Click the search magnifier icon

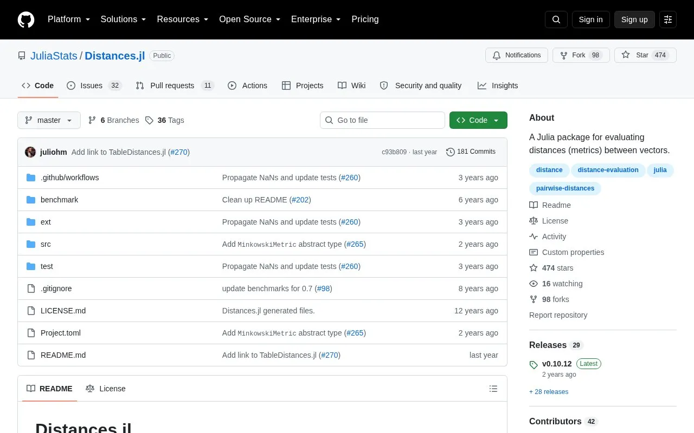coord(556,19)
